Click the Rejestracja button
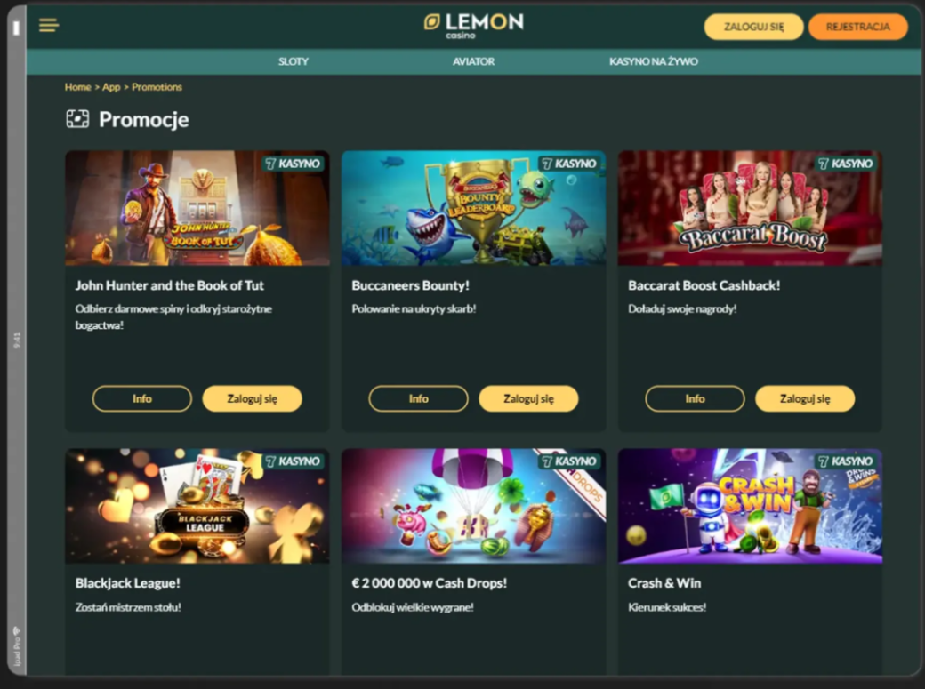This screenshot has width=925, height=689. [x=857, y=27]
